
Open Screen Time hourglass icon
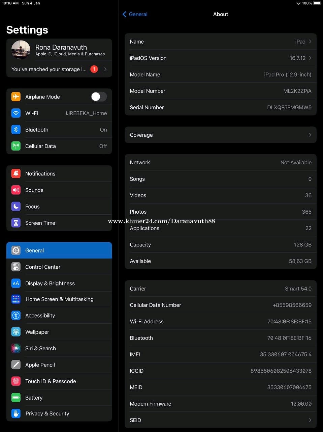[16, 223]
